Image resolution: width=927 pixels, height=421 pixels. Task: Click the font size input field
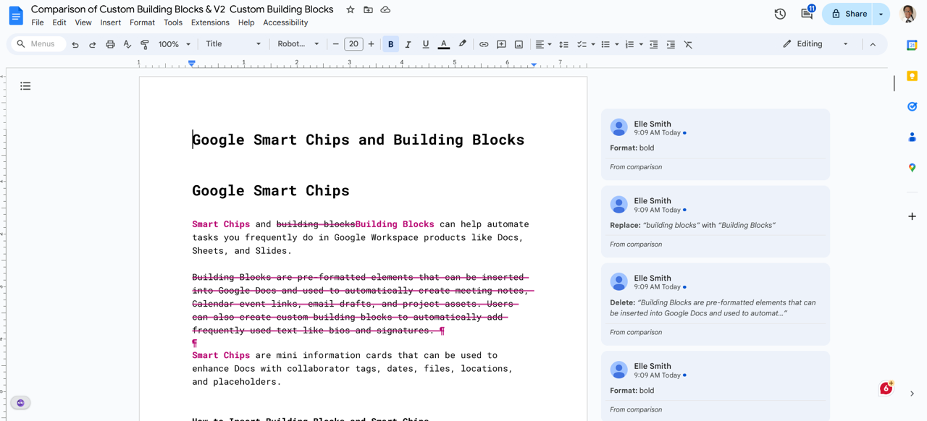click(353, 44)
